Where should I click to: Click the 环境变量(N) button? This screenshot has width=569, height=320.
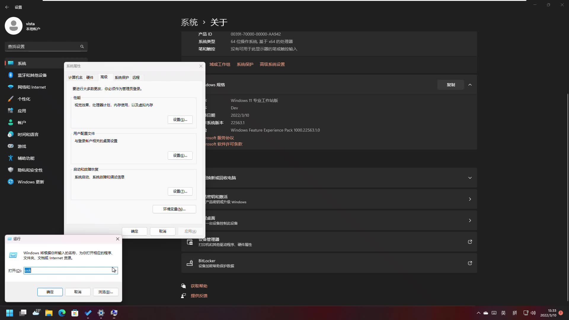point(174,209)
